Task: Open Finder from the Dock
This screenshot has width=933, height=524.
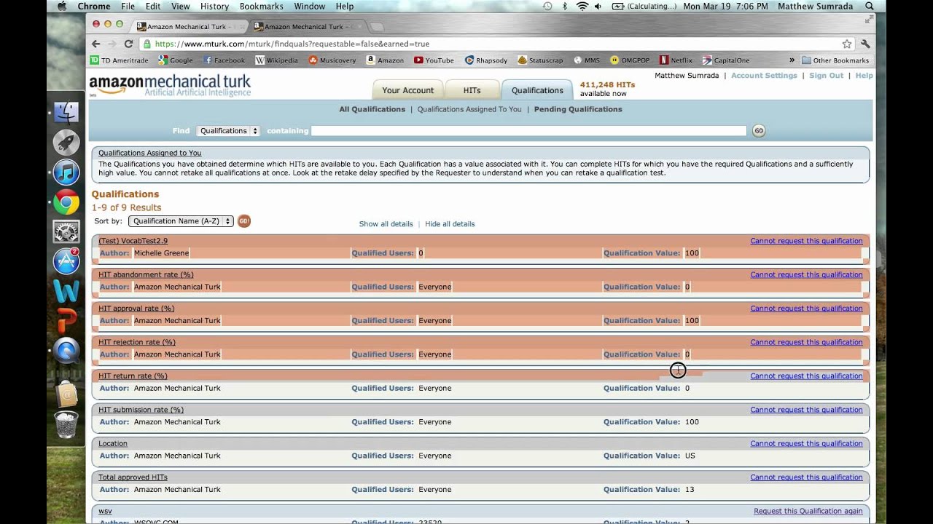Action: pyautogui.click(x=66, y=113)
